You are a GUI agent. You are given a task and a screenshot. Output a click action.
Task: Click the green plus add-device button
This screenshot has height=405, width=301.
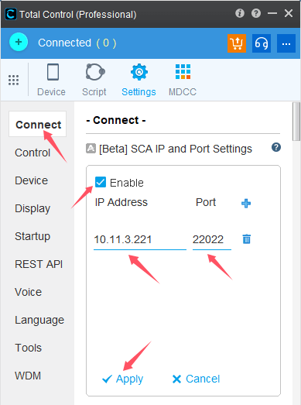pyautogui.click(x=19, y=42)
